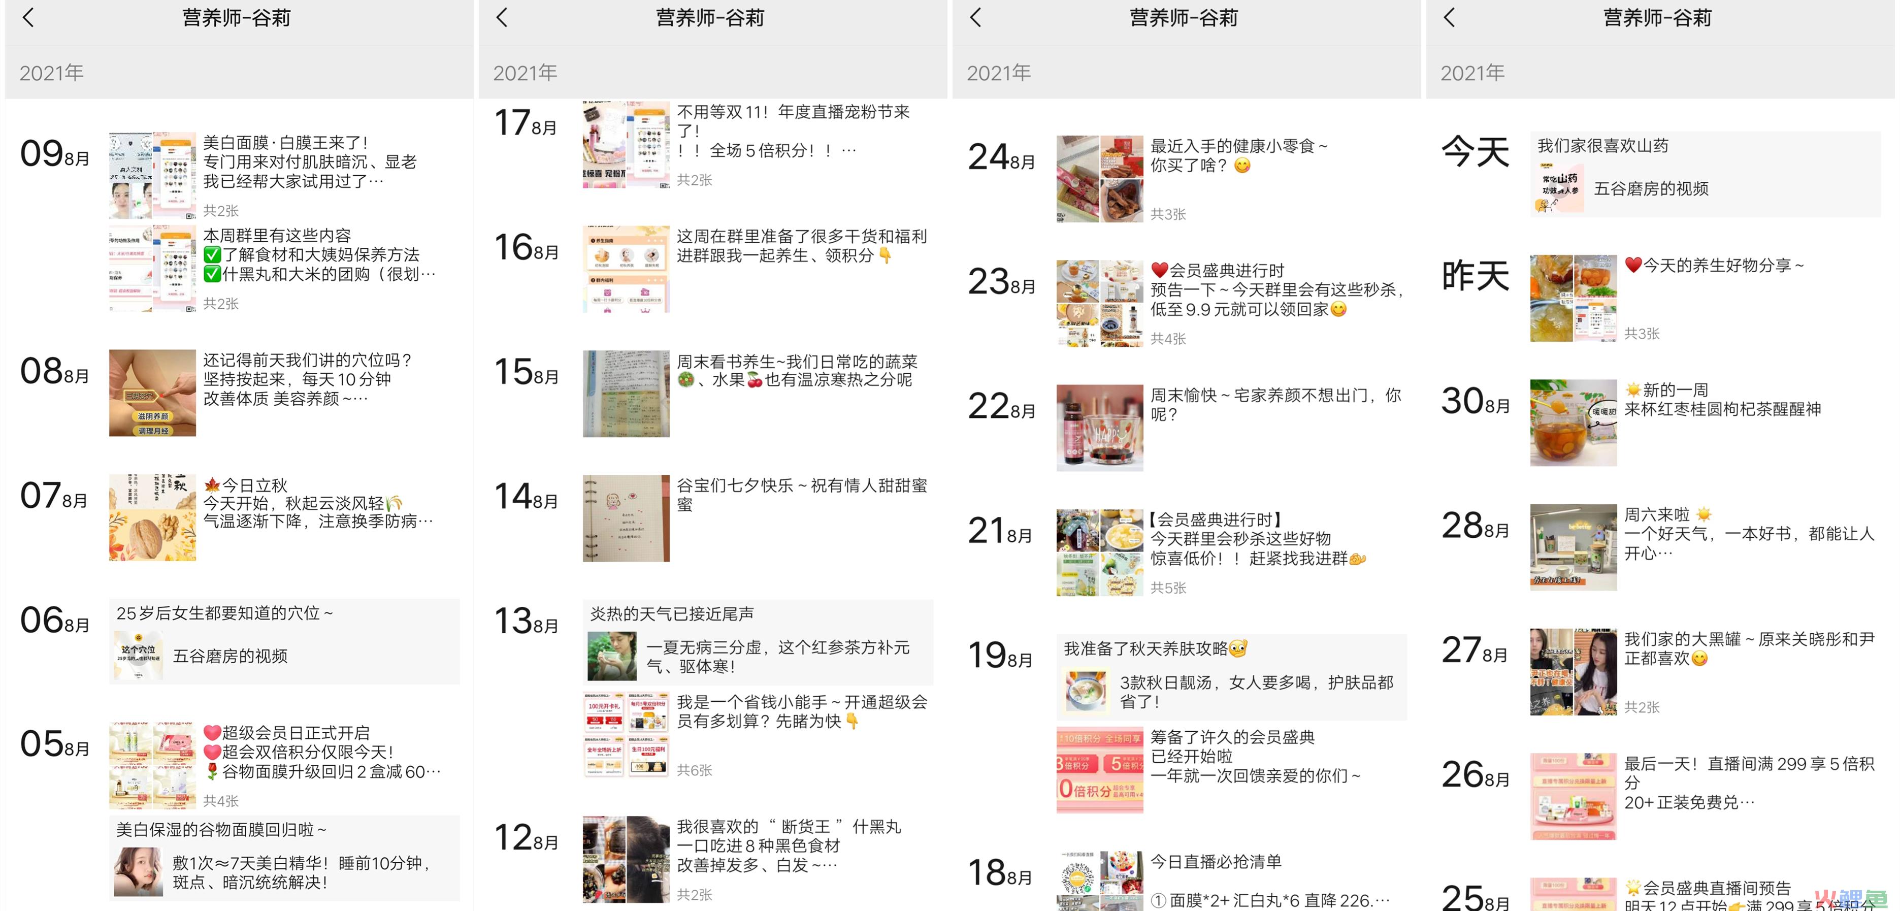Image resolution: width=1900 pixels, height=911 pixels.
Task: Tap the back arrow in the third panel
Action: click(x=976, y=18)
